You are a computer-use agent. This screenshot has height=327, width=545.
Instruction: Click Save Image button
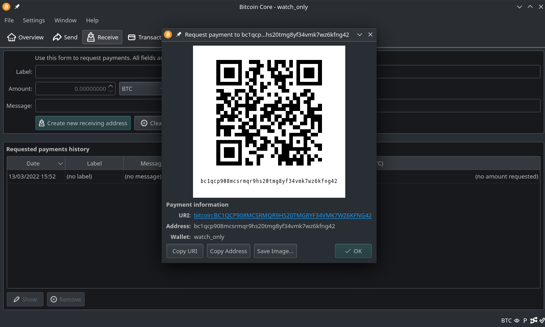pos(275,251)
